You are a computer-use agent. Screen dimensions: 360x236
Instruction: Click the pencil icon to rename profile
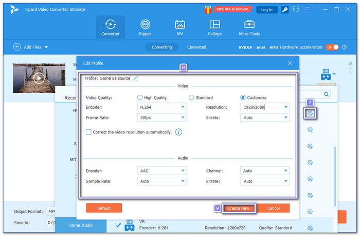[x=136, y=78]
